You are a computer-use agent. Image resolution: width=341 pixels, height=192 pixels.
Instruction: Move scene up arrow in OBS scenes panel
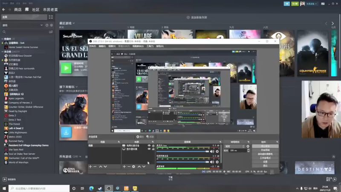[x=101, y=167]
